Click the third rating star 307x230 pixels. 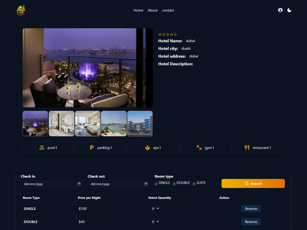coord(168,34)
